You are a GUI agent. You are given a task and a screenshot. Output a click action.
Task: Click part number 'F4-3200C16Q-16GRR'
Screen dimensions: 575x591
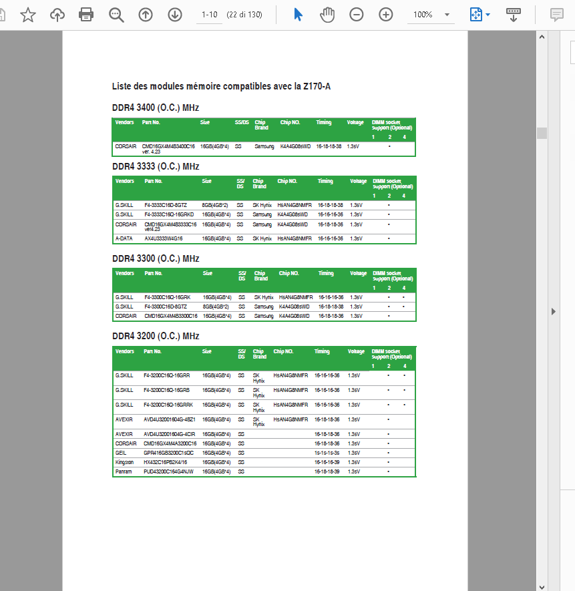tap(167, 375)
